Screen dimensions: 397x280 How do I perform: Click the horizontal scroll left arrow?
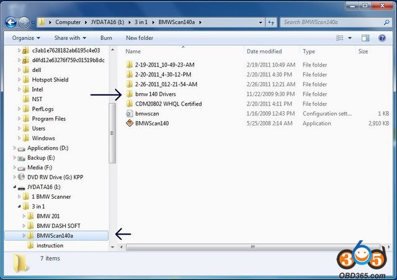[x=122, y=247]
